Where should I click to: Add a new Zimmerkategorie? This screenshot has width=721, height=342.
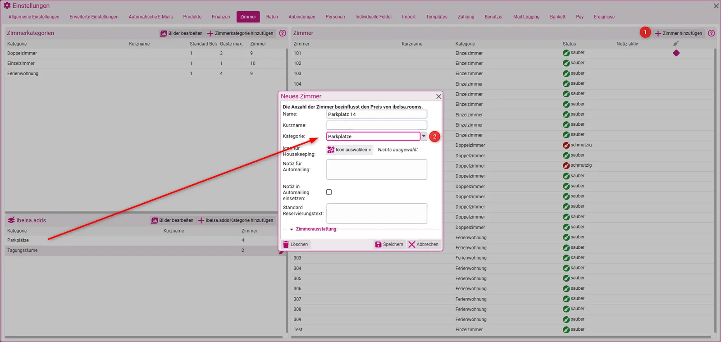coord(240,33)
